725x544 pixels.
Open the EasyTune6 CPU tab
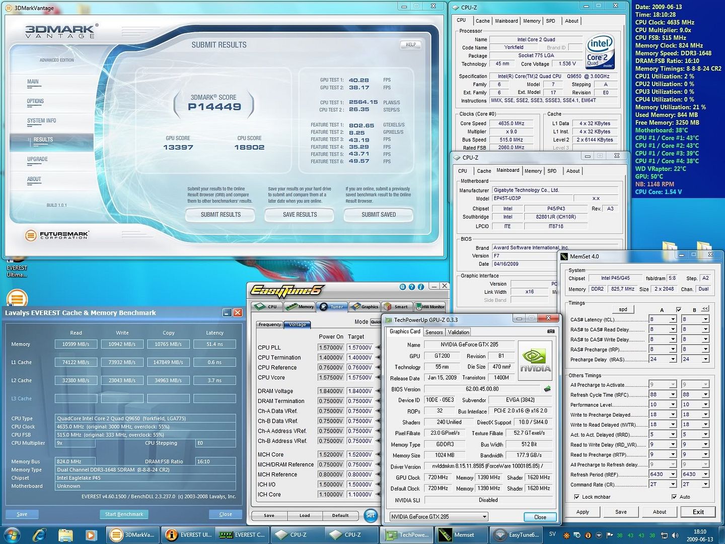(x=267, y=306)
